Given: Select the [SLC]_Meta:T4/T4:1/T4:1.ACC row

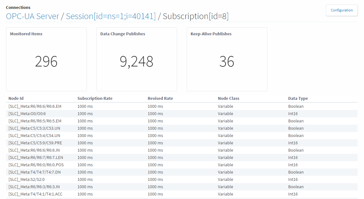Looking at the screenshot, I should [35, 194].
